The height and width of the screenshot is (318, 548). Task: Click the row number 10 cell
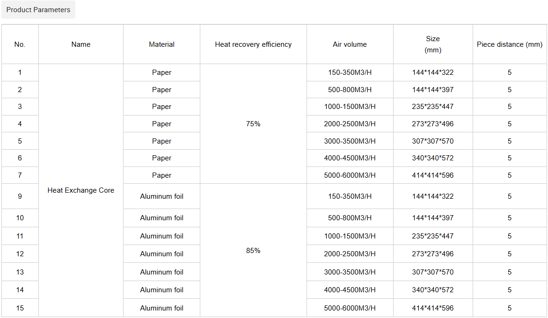tap(20, 218)
